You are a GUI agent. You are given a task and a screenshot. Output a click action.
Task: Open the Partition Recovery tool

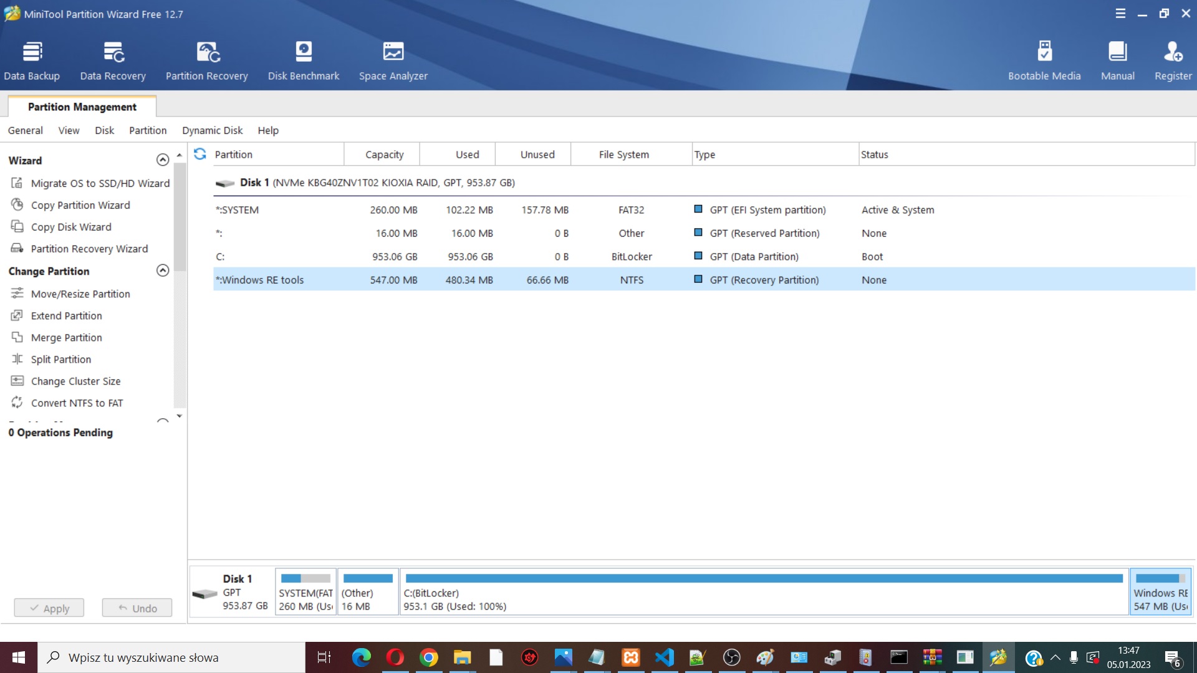coord(207,60)
